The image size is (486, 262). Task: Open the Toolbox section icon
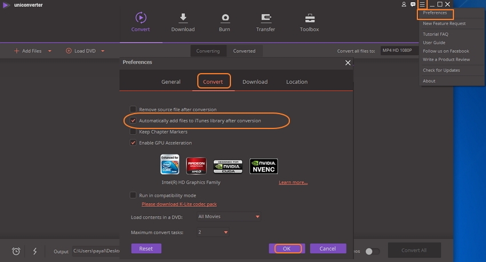(x=310, y=18)
